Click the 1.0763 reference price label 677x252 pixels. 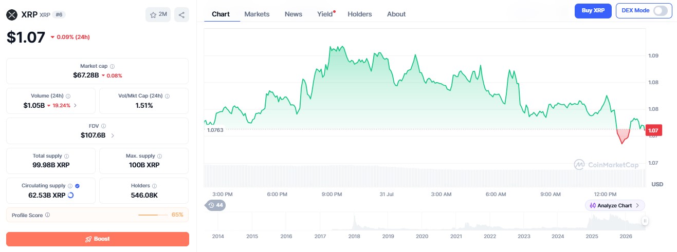click(x=215, y=130)
